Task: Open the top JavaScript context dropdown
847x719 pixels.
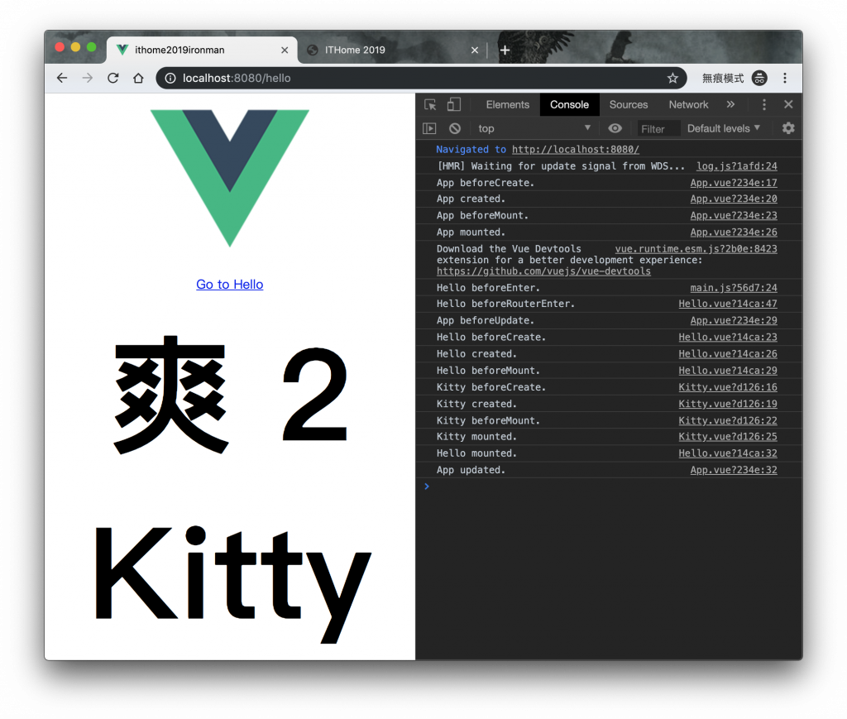Action: pos(534,128)
